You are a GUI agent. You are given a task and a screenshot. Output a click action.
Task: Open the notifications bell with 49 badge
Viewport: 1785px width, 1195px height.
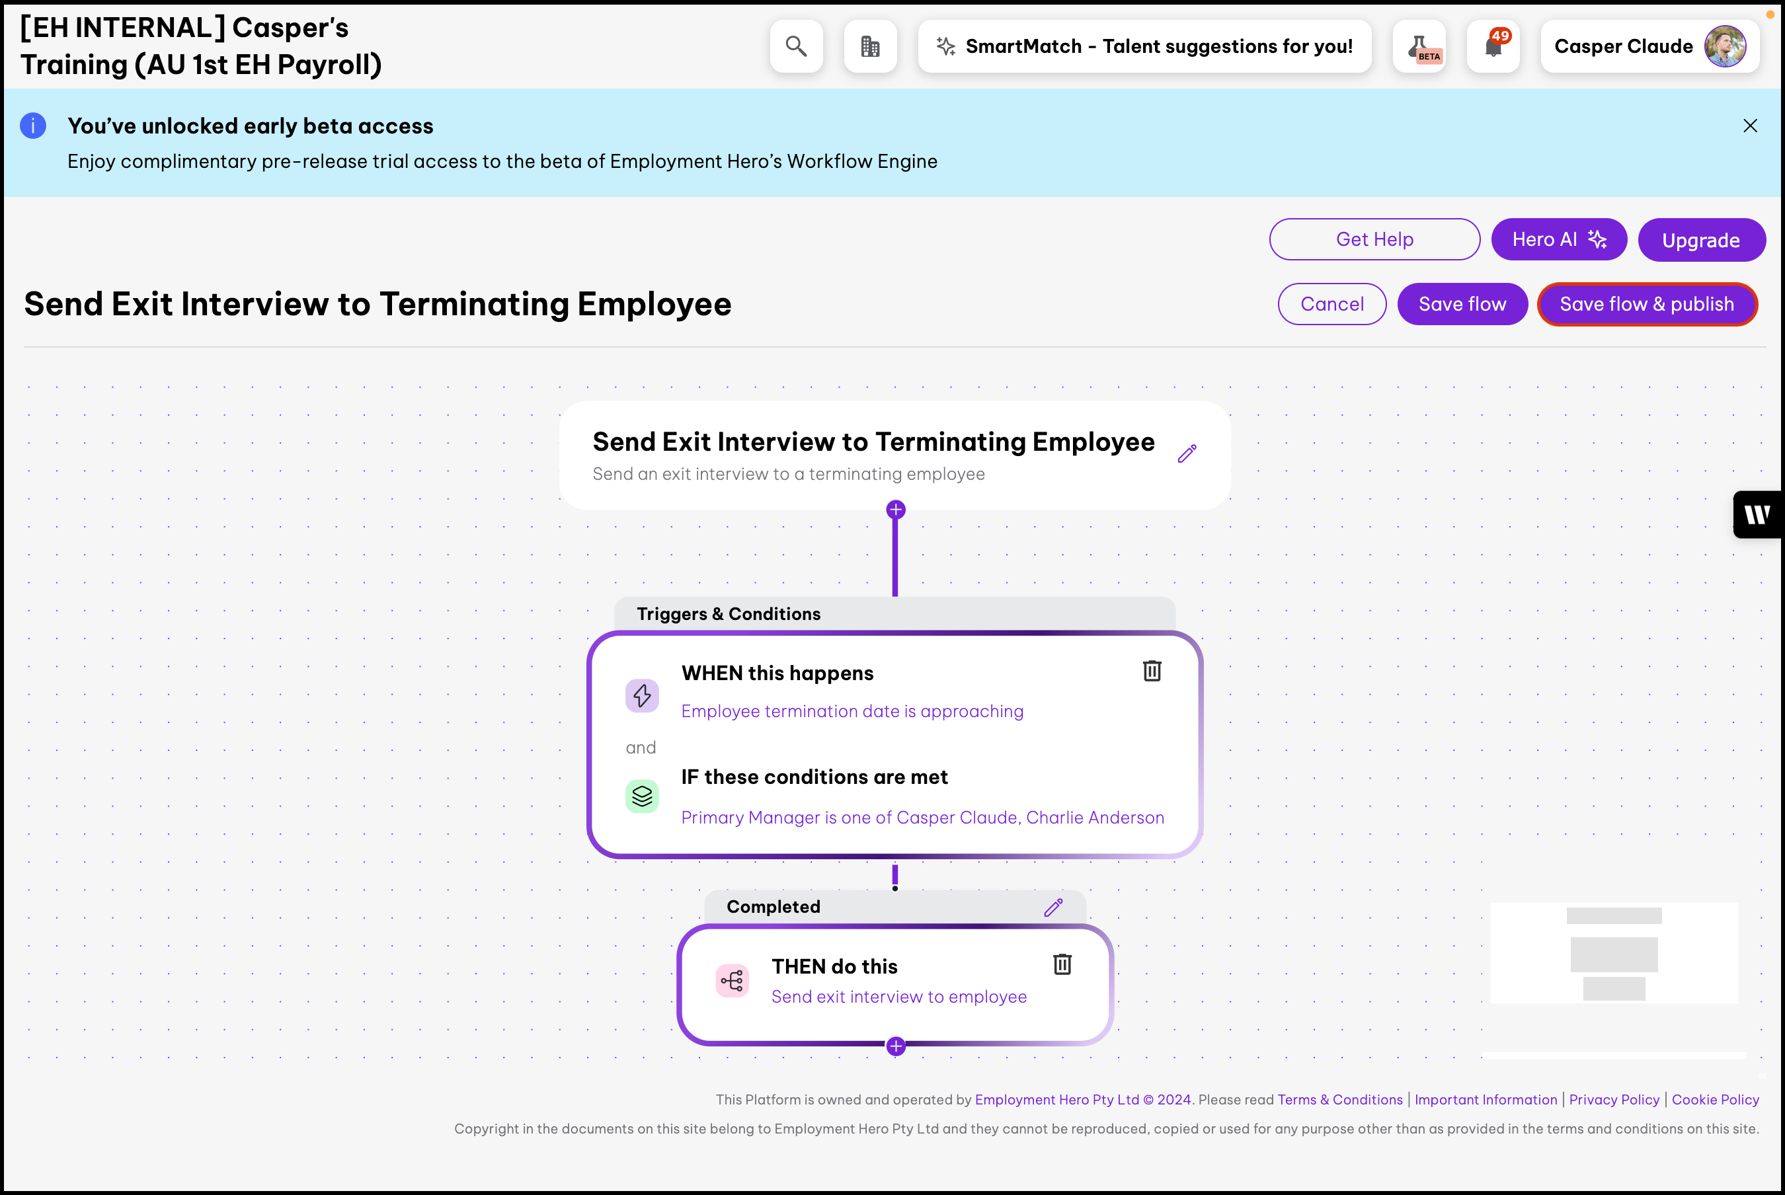coord(1493,46)
